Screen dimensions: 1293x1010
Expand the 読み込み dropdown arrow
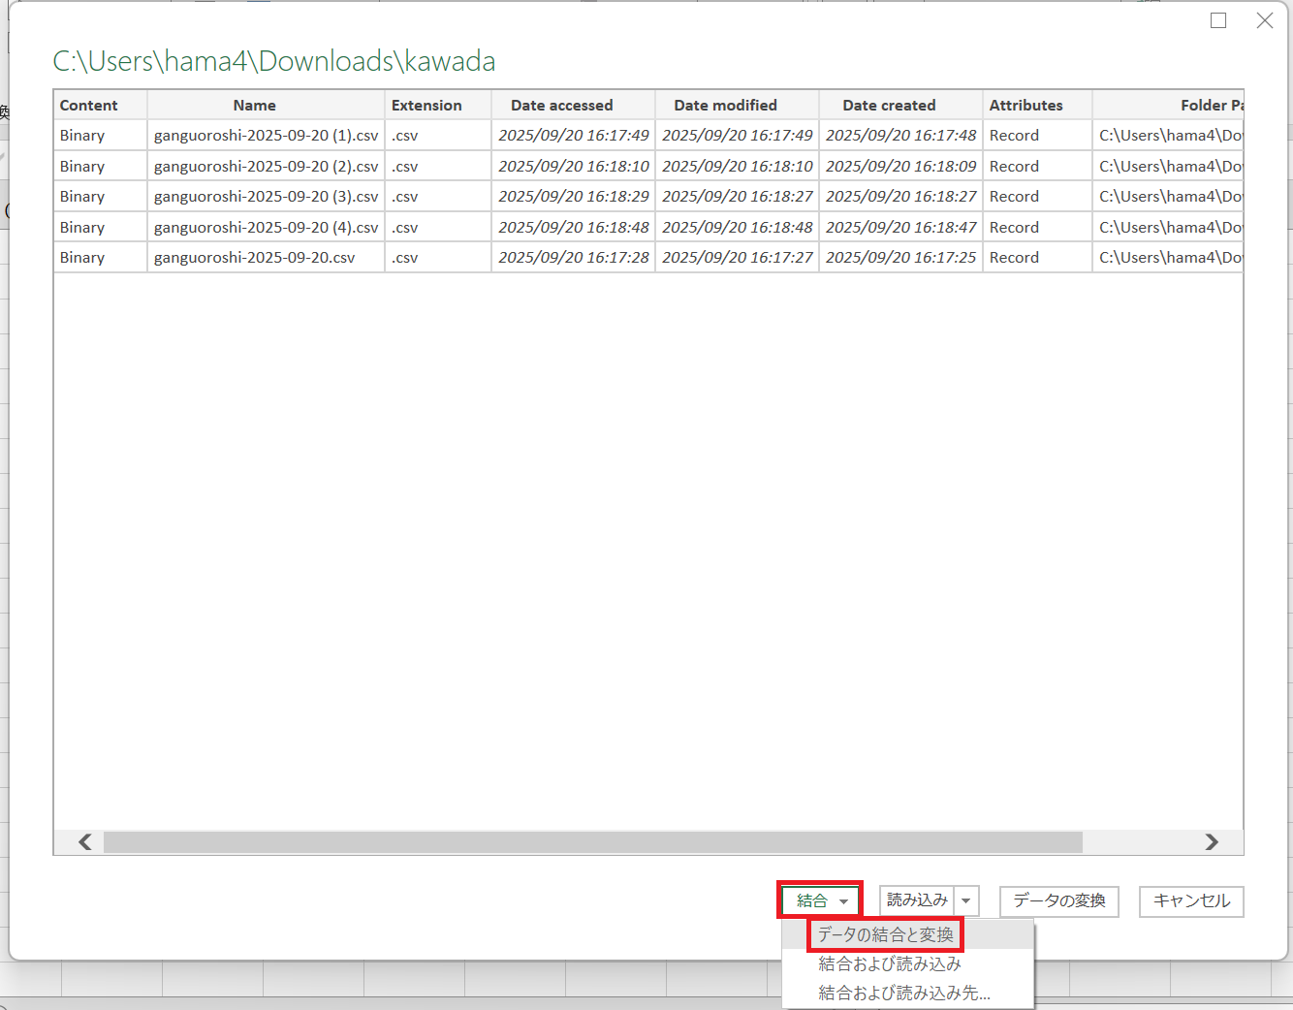(966, 900)
